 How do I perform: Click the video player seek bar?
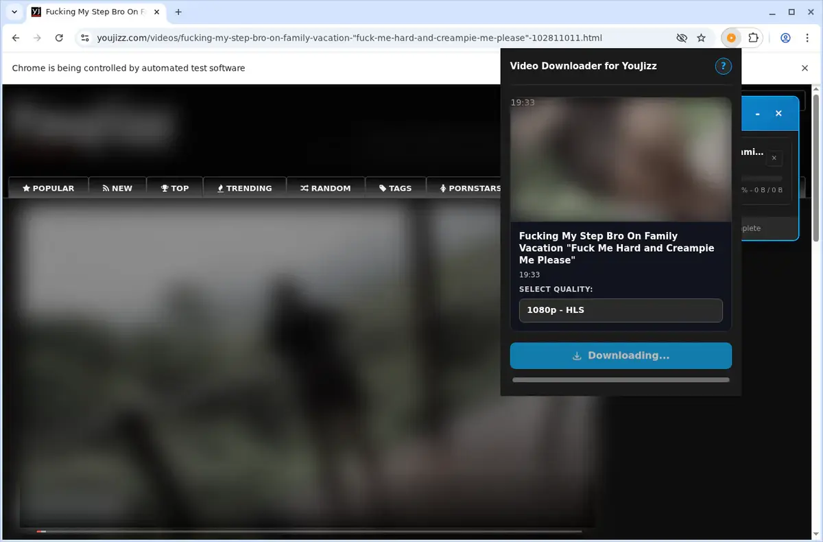coord(309,531)
